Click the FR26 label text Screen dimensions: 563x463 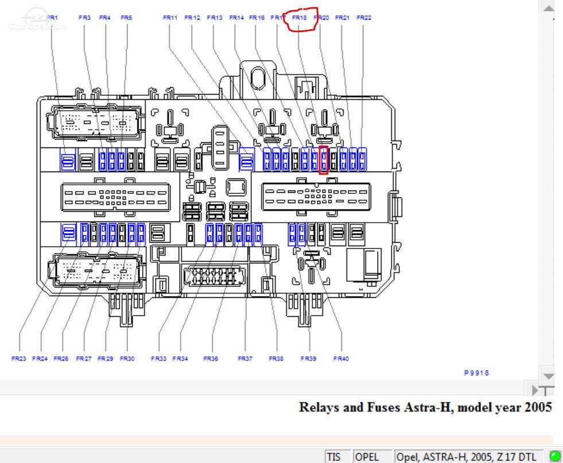pos(61,358)
